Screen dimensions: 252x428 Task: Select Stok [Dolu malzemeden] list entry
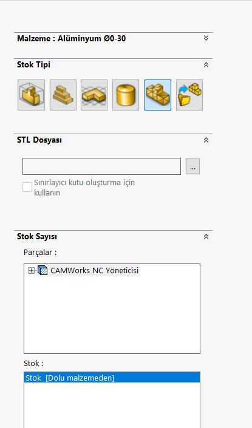tap(112, 378)
